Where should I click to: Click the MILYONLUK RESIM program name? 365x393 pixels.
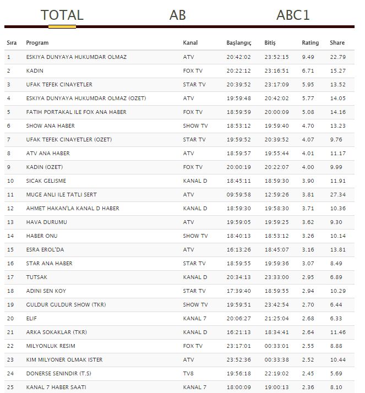(x=51, y=346)
